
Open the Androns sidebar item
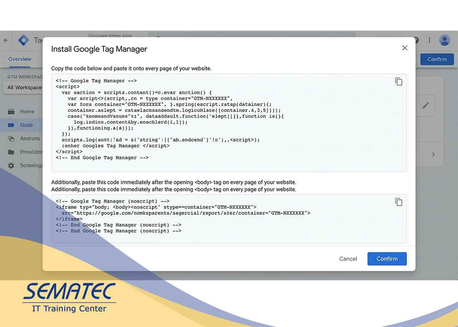[x=25, y=139]
